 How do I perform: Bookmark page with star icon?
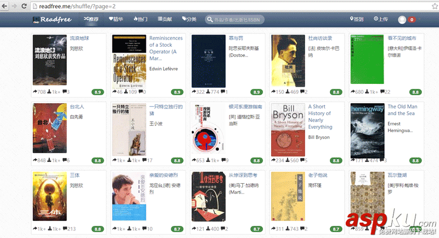click(435, 6)
